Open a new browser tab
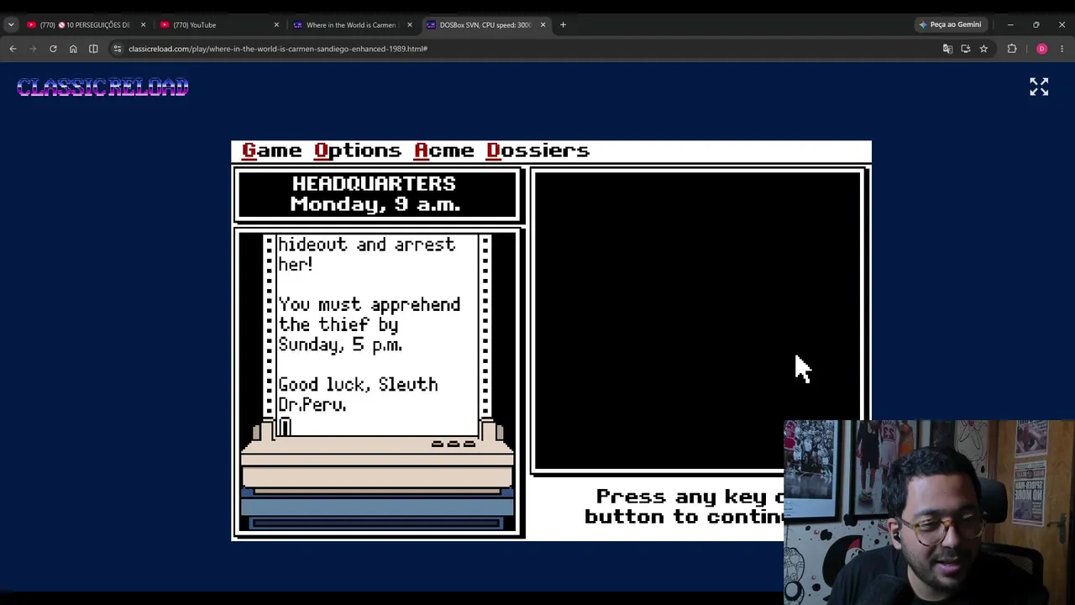 tap(563, 24)
